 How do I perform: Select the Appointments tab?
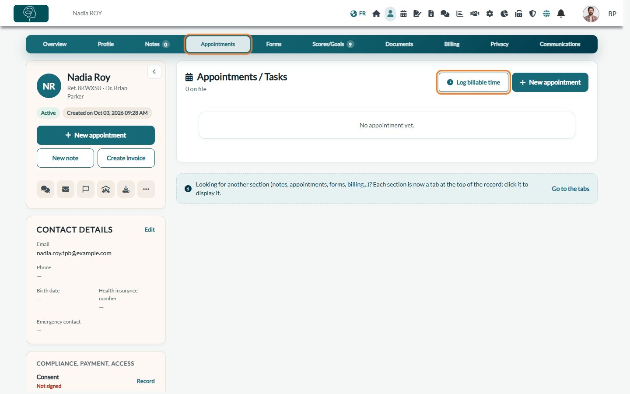tap(218, 44)
